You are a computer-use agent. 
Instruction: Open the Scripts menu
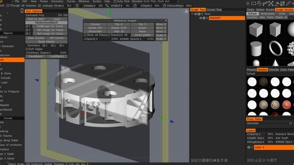tap(97, 1)
